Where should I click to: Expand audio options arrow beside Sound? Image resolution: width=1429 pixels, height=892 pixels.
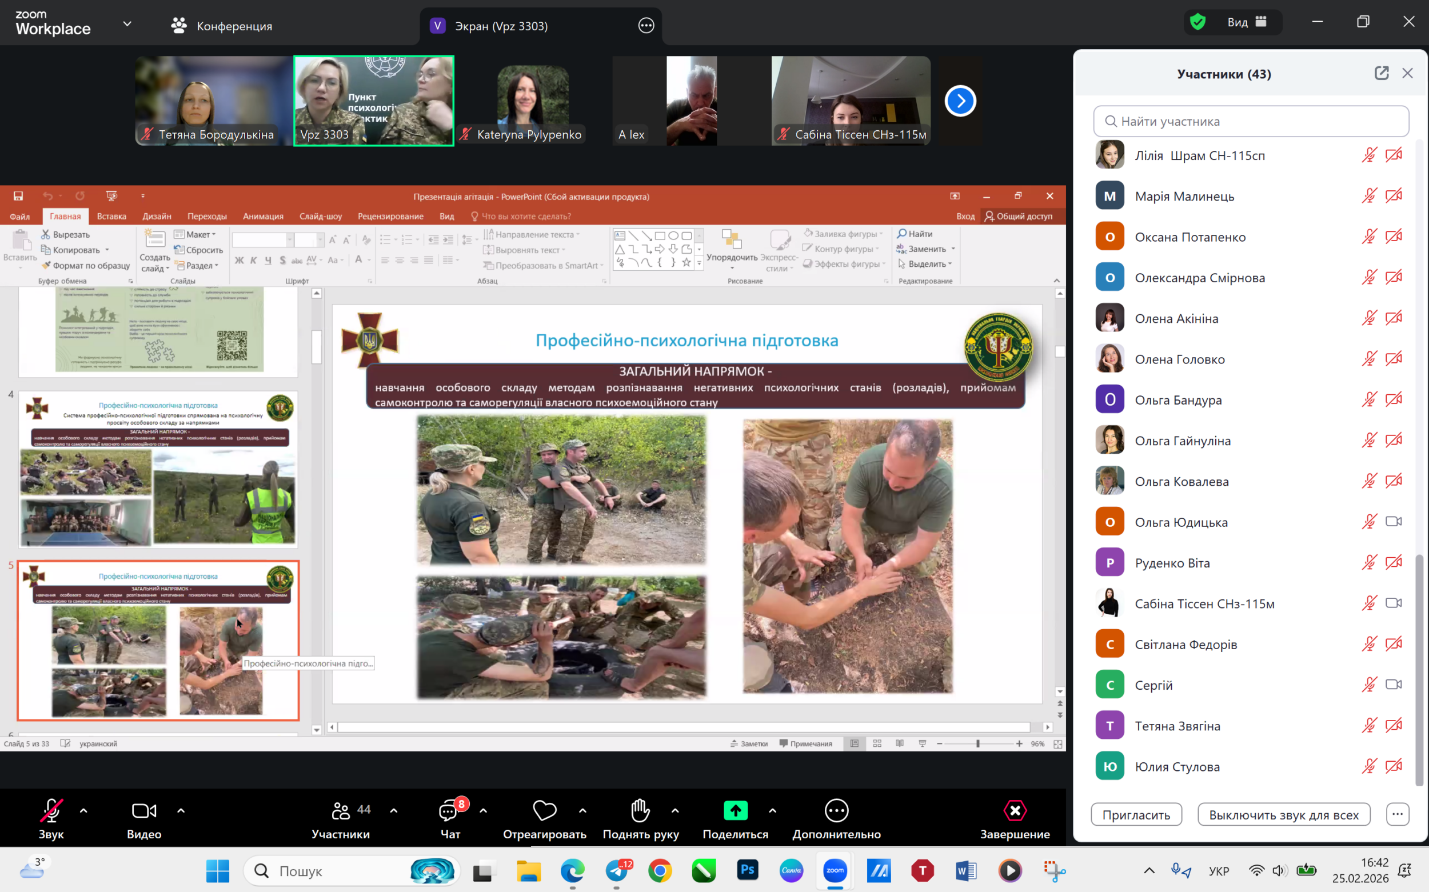84,811
